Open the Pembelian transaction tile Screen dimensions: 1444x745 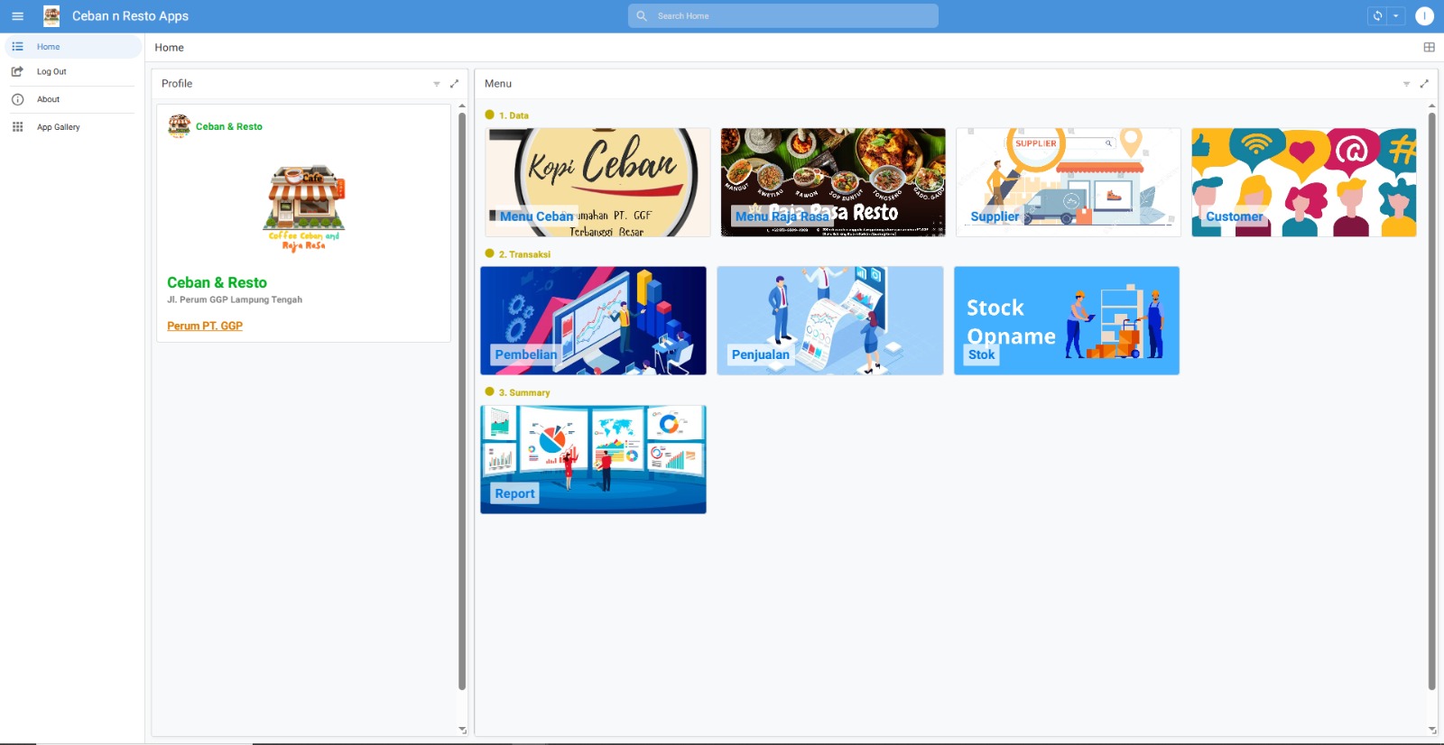click(593, 320)
